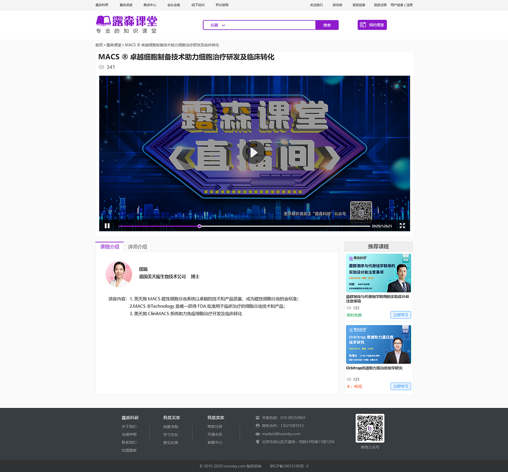Open 露森课堂 in top navigation

[x=126, y=5]
